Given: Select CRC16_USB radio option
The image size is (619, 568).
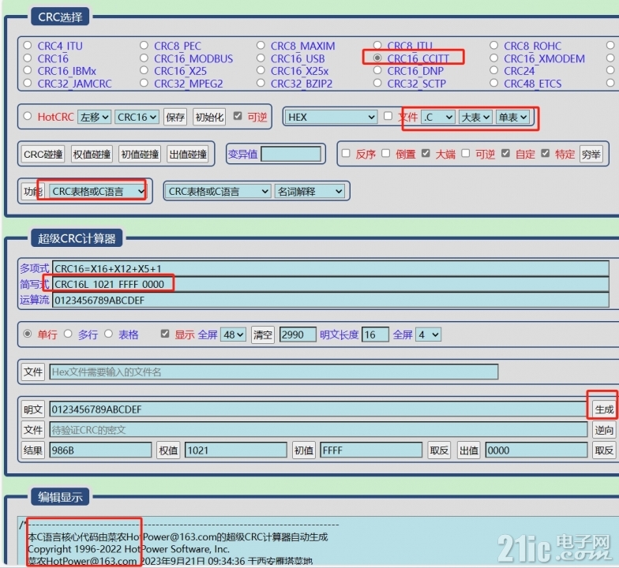Looking at the screenshot, I should point(261,58).
